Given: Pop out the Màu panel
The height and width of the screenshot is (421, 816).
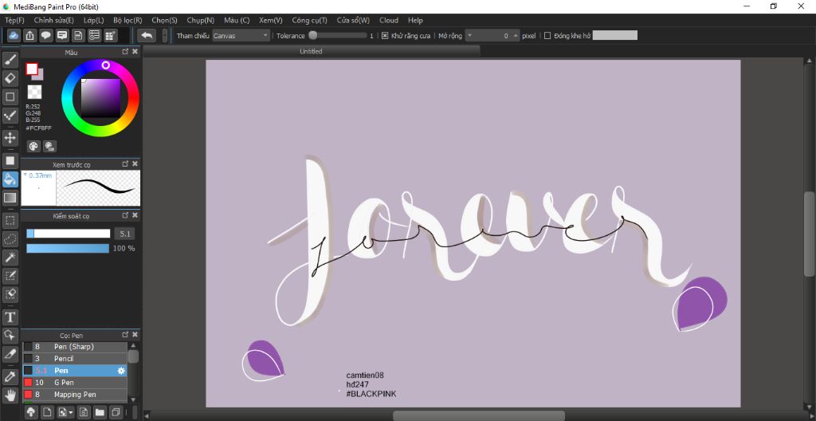Looking at the screenshot, I should (125, 52).
